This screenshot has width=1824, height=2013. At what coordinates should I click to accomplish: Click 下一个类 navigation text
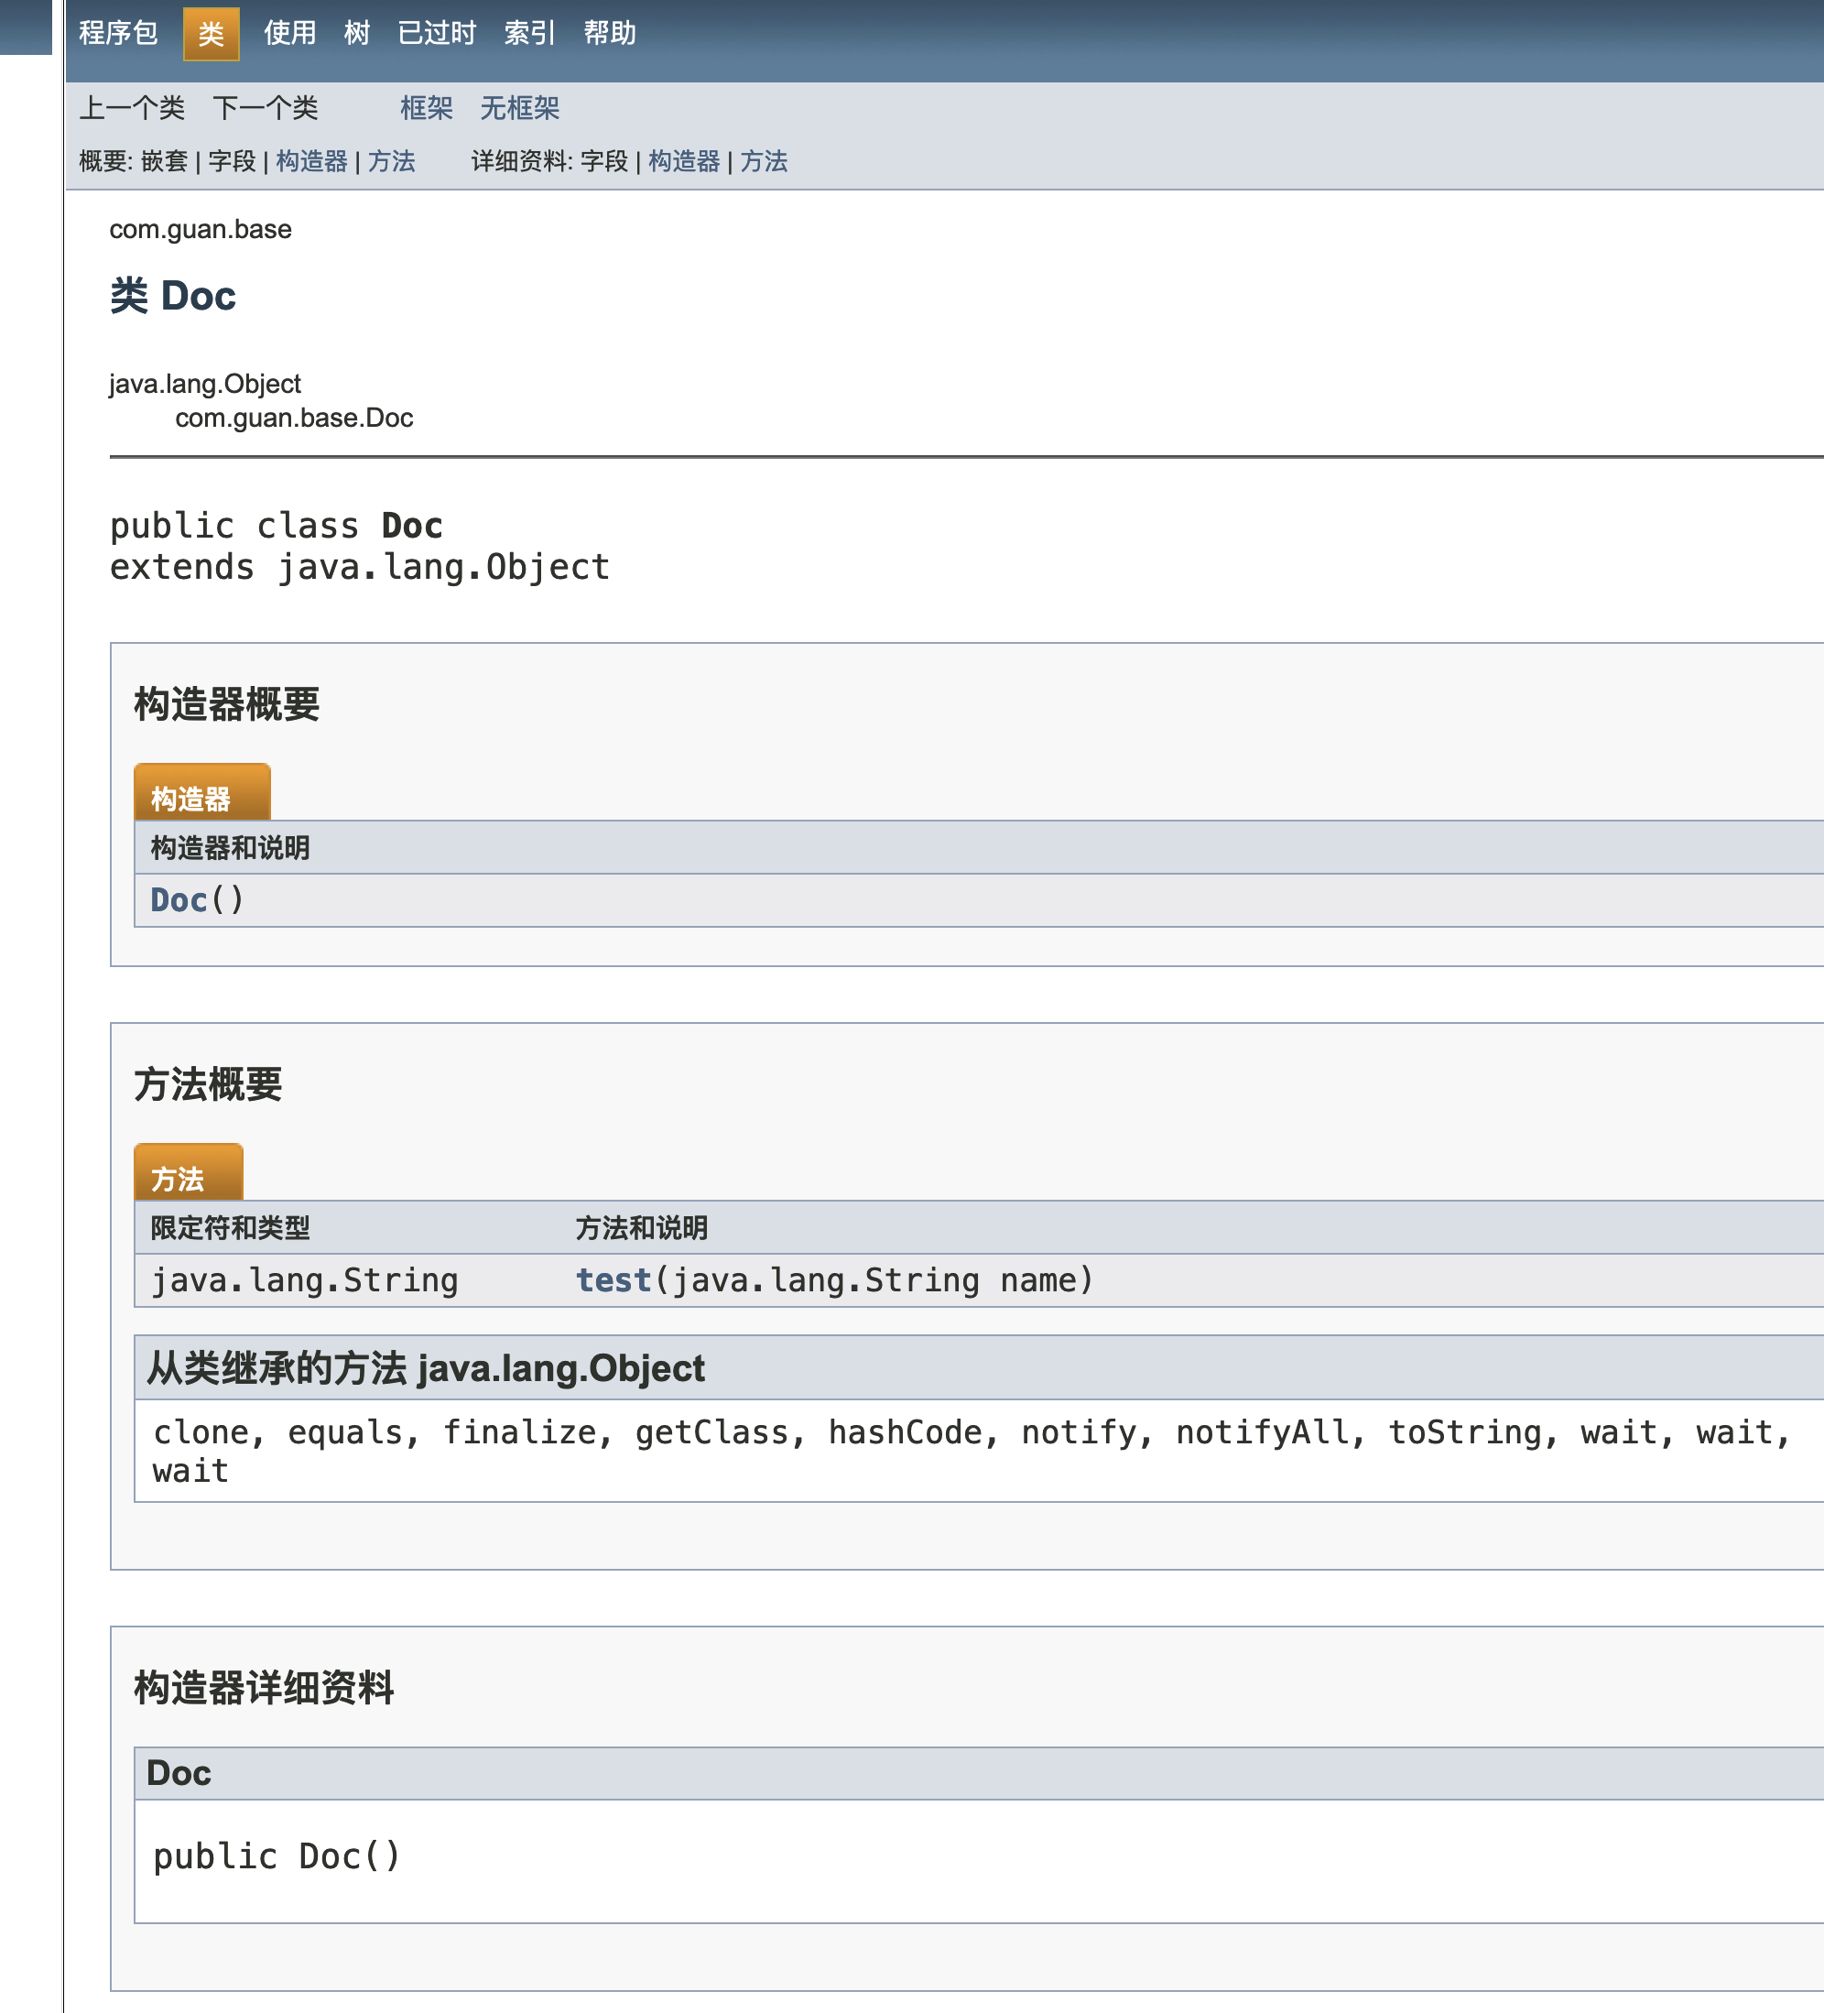(x=266, y=108)
